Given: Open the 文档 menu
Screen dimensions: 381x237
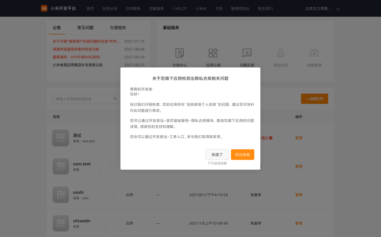Looking at the screenshot, I should [219, 9].
